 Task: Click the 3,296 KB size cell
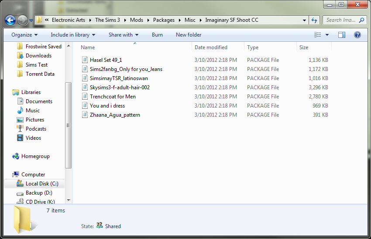point(318,88)
